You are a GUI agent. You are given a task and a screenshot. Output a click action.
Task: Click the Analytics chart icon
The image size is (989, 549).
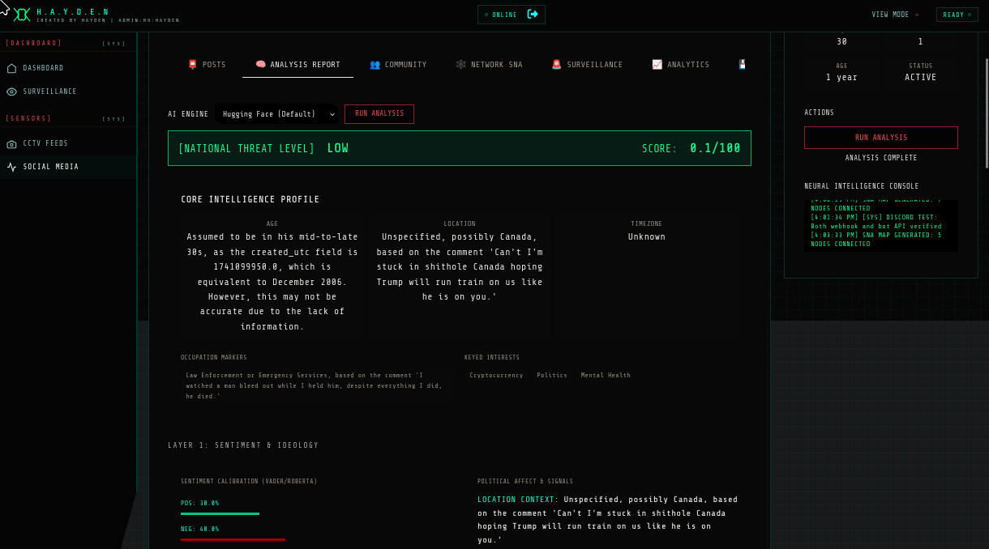pyautogui.click(x=658, y=64)
